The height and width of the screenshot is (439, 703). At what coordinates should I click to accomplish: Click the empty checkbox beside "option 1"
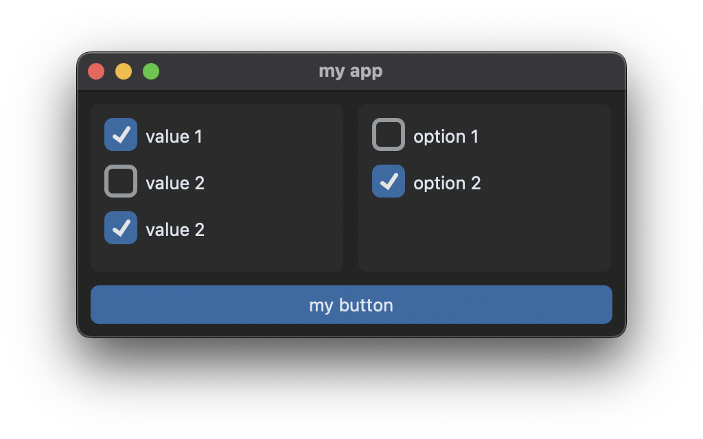389,135
